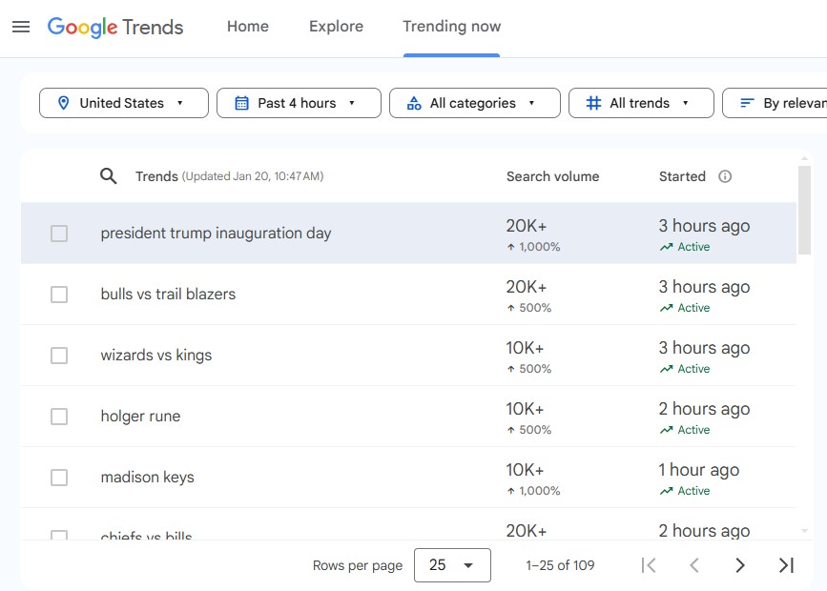The width and height of the screenshot is (827, 591).
Task: Go to the previous page arrow
Action: click(x=694, y=565)
